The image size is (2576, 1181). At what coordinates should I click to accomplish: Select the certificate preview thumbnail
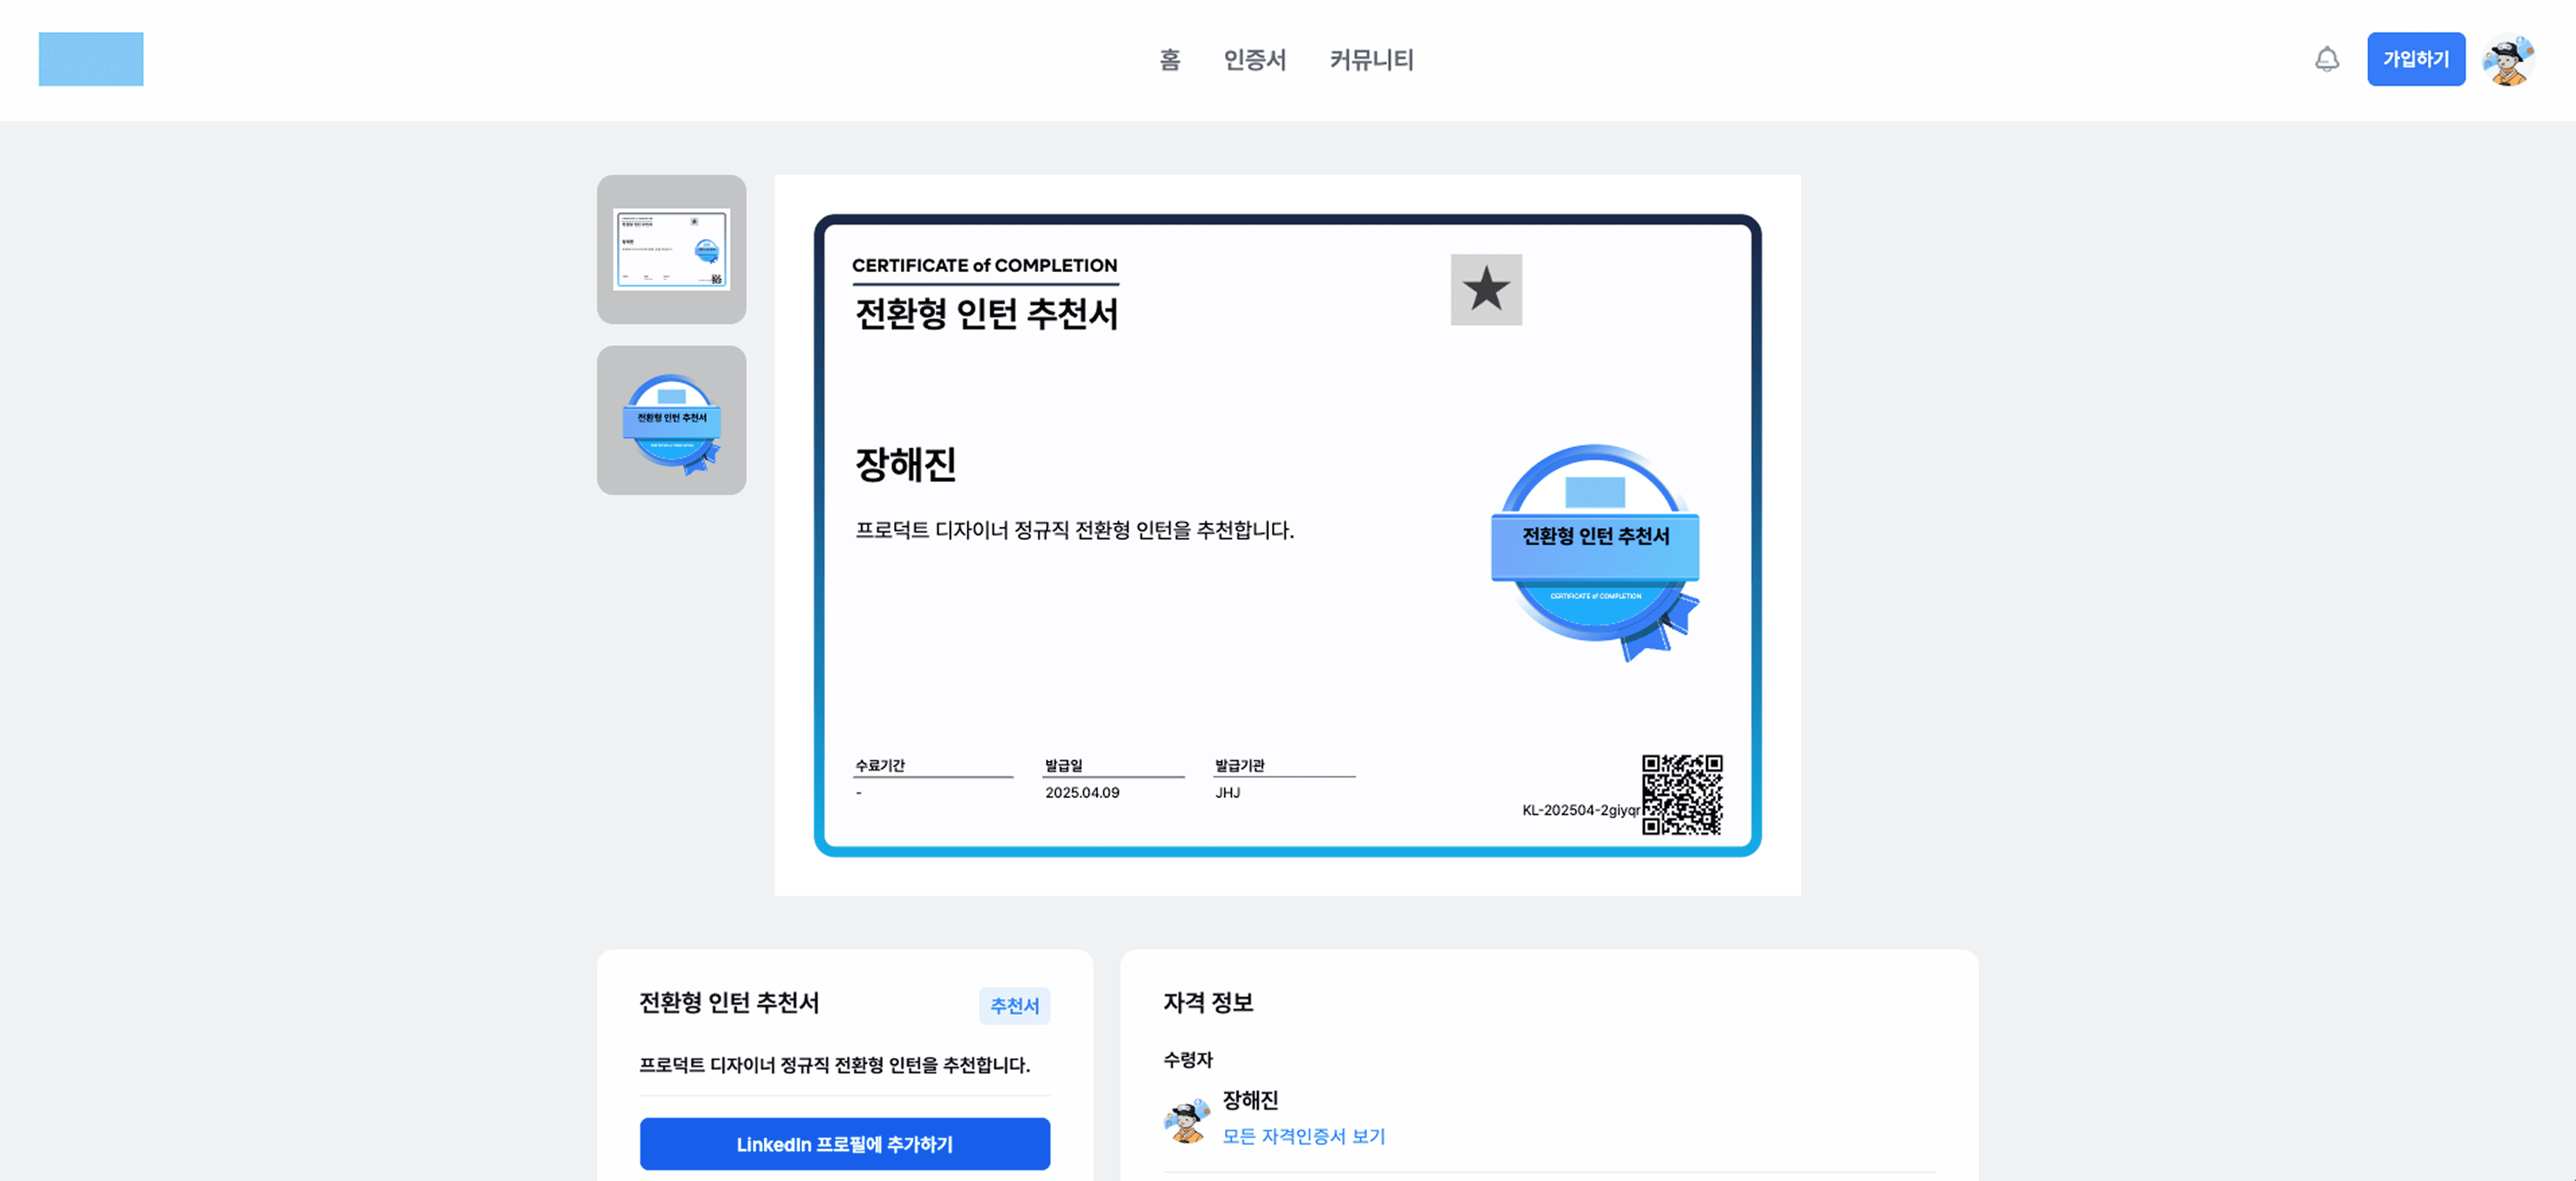tap(671, 249)
